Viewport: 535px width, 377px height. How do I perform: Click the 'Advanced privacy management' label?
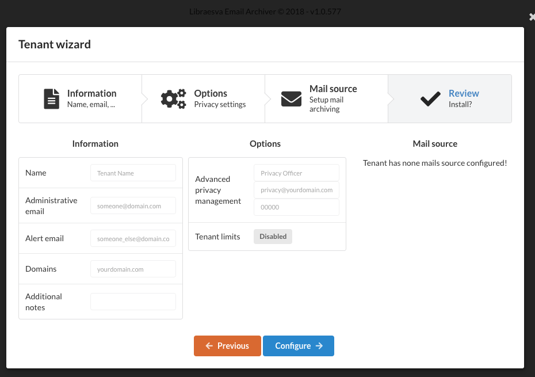(x=218, y=190)
